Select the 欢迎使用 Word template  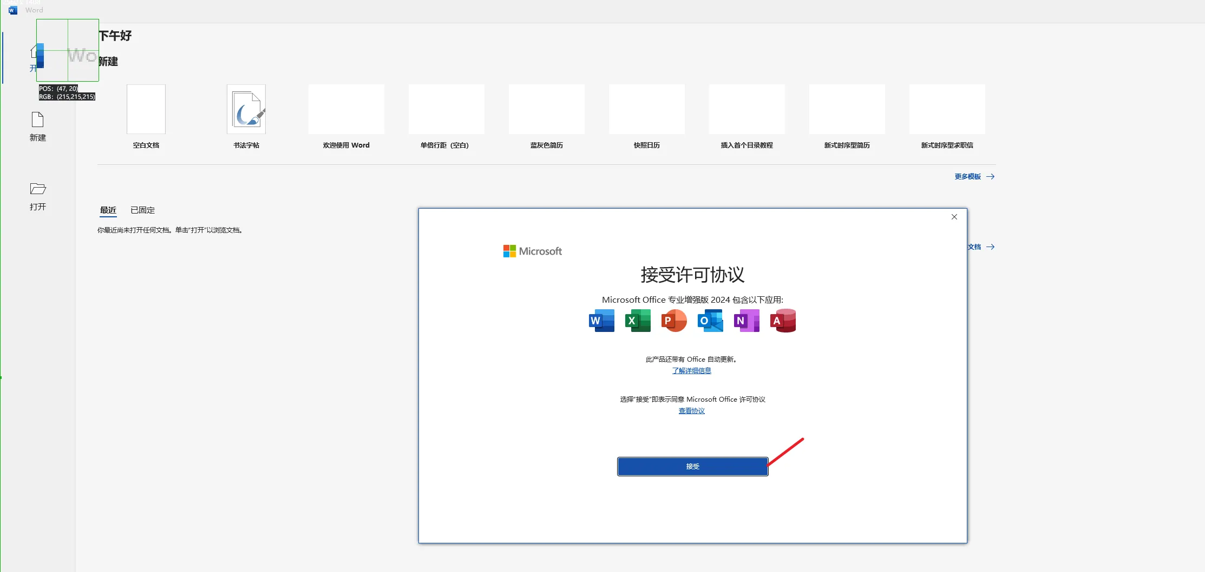pos(346,109)
